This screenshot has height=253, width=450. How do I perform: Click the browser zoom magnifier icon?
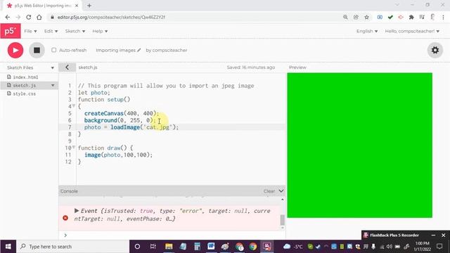click(x=345, y=17)
